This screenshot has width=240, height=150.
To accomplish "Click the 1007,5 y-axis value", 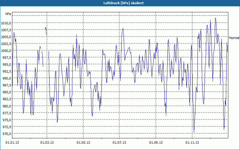I will coord(6,30).
